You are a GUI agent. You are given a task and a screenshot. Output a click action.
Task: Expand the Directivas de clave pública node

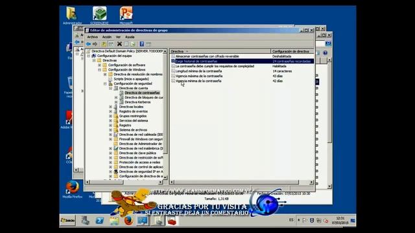[111, 153]
